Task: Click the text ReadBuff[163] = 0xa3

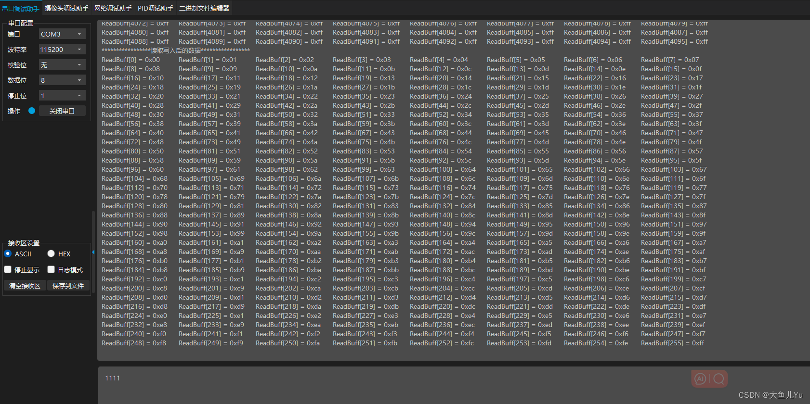Action: [x=366, y=242]
